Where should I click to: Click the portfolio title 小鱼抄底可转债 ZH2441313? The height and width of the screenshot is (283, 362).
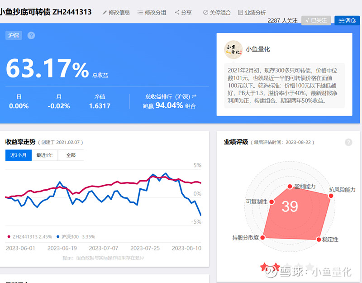click(46, 12)
